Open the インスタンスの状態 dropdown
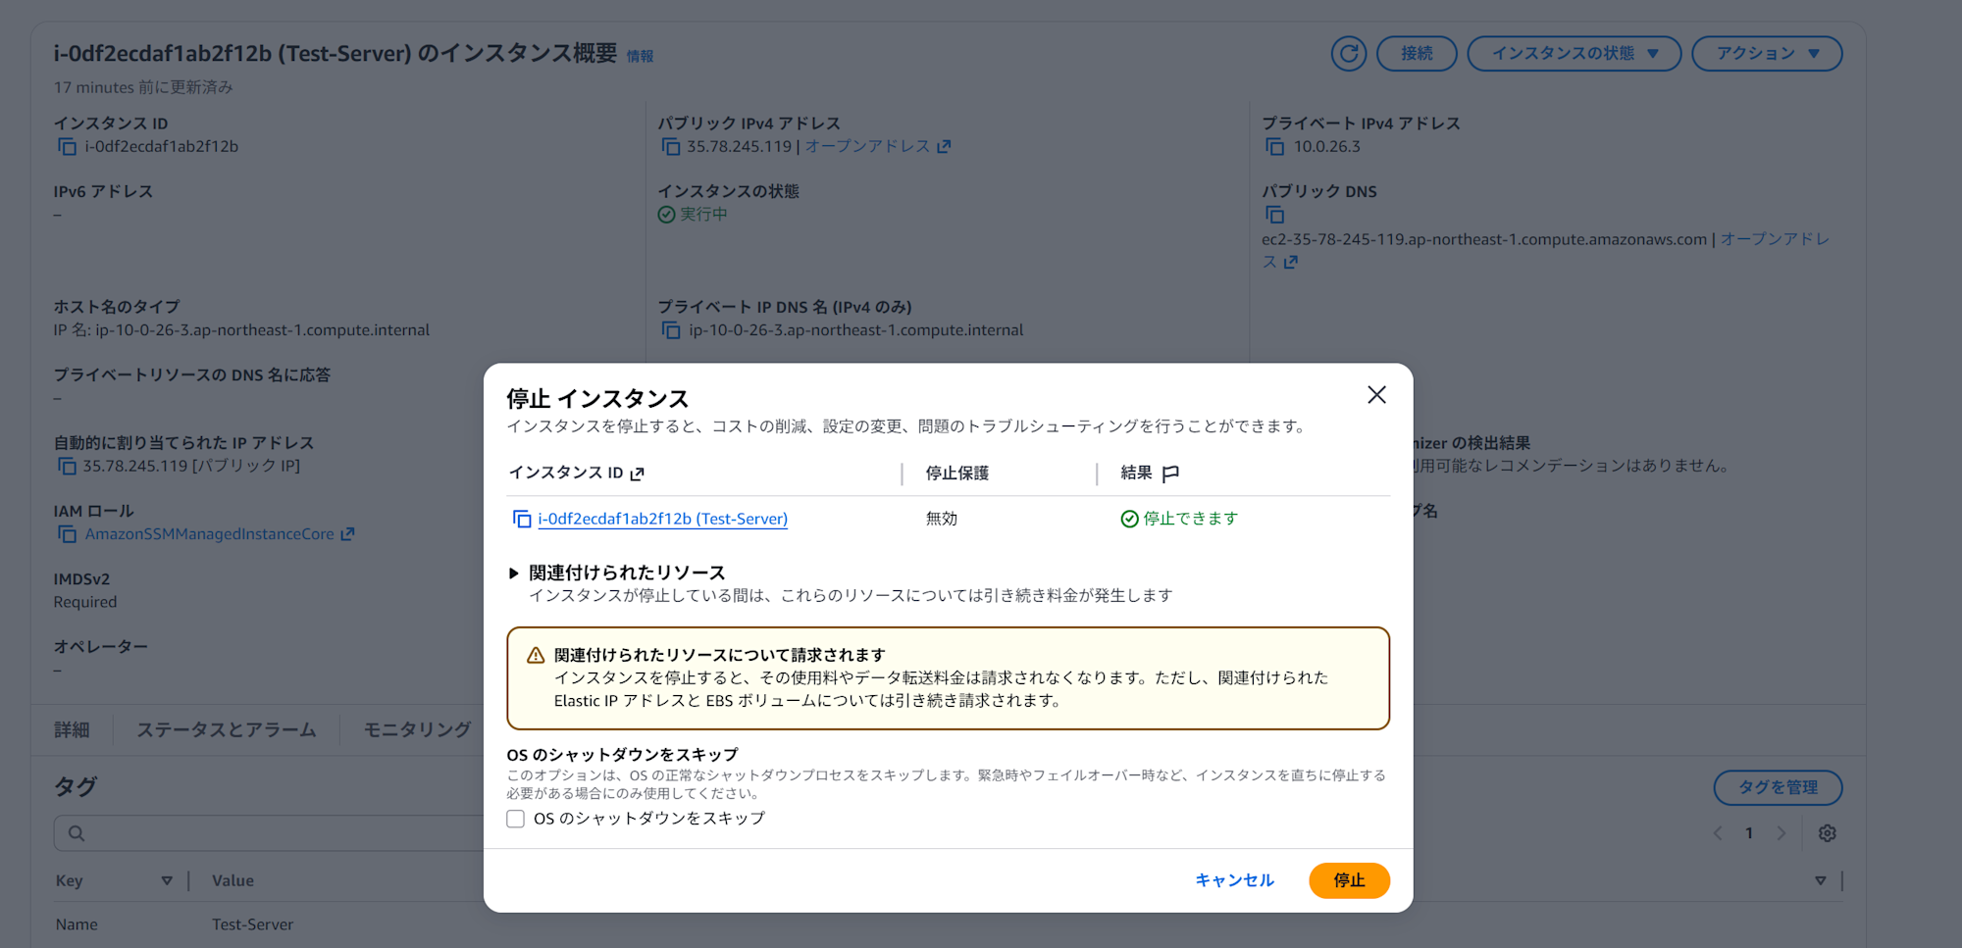Viewport: 1962px width, 948px height. point(1575,53)
